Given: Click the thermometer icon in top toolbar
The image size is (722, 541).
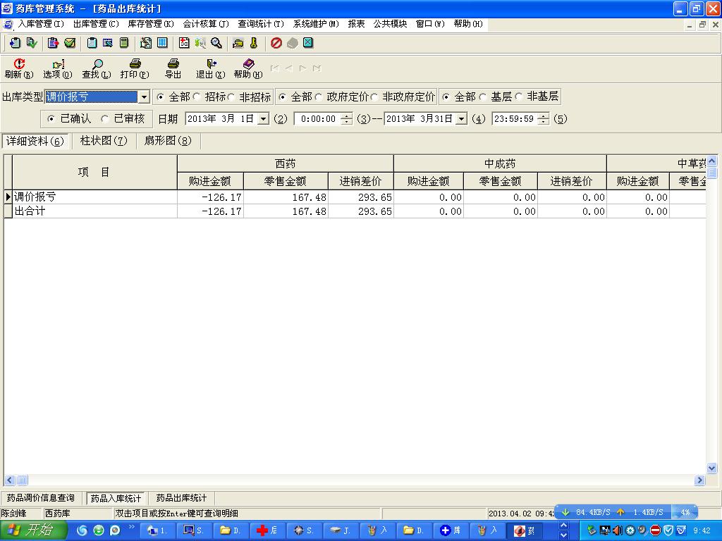Looking at the screenshot, I should (x=254, y=43).
